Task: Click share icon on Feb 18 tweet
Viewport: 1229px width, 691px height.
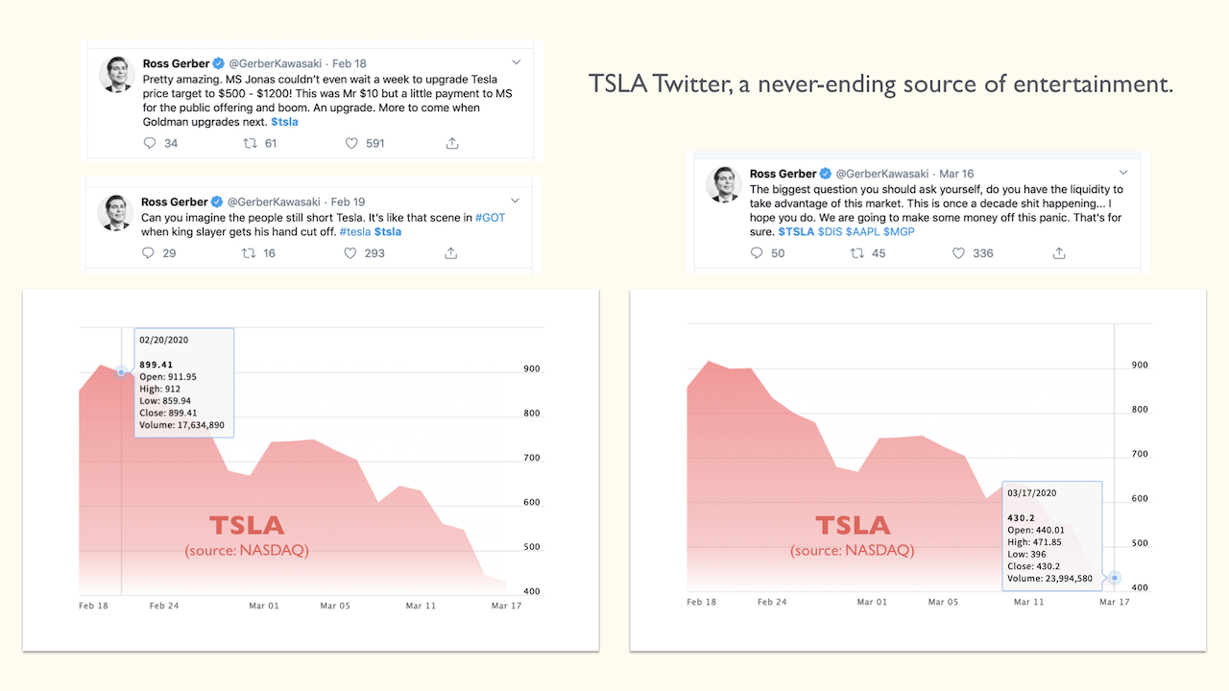Action: 452,143
